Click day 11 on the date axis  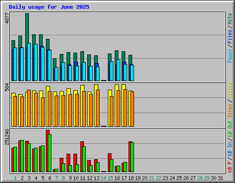[x=83, y=178]
